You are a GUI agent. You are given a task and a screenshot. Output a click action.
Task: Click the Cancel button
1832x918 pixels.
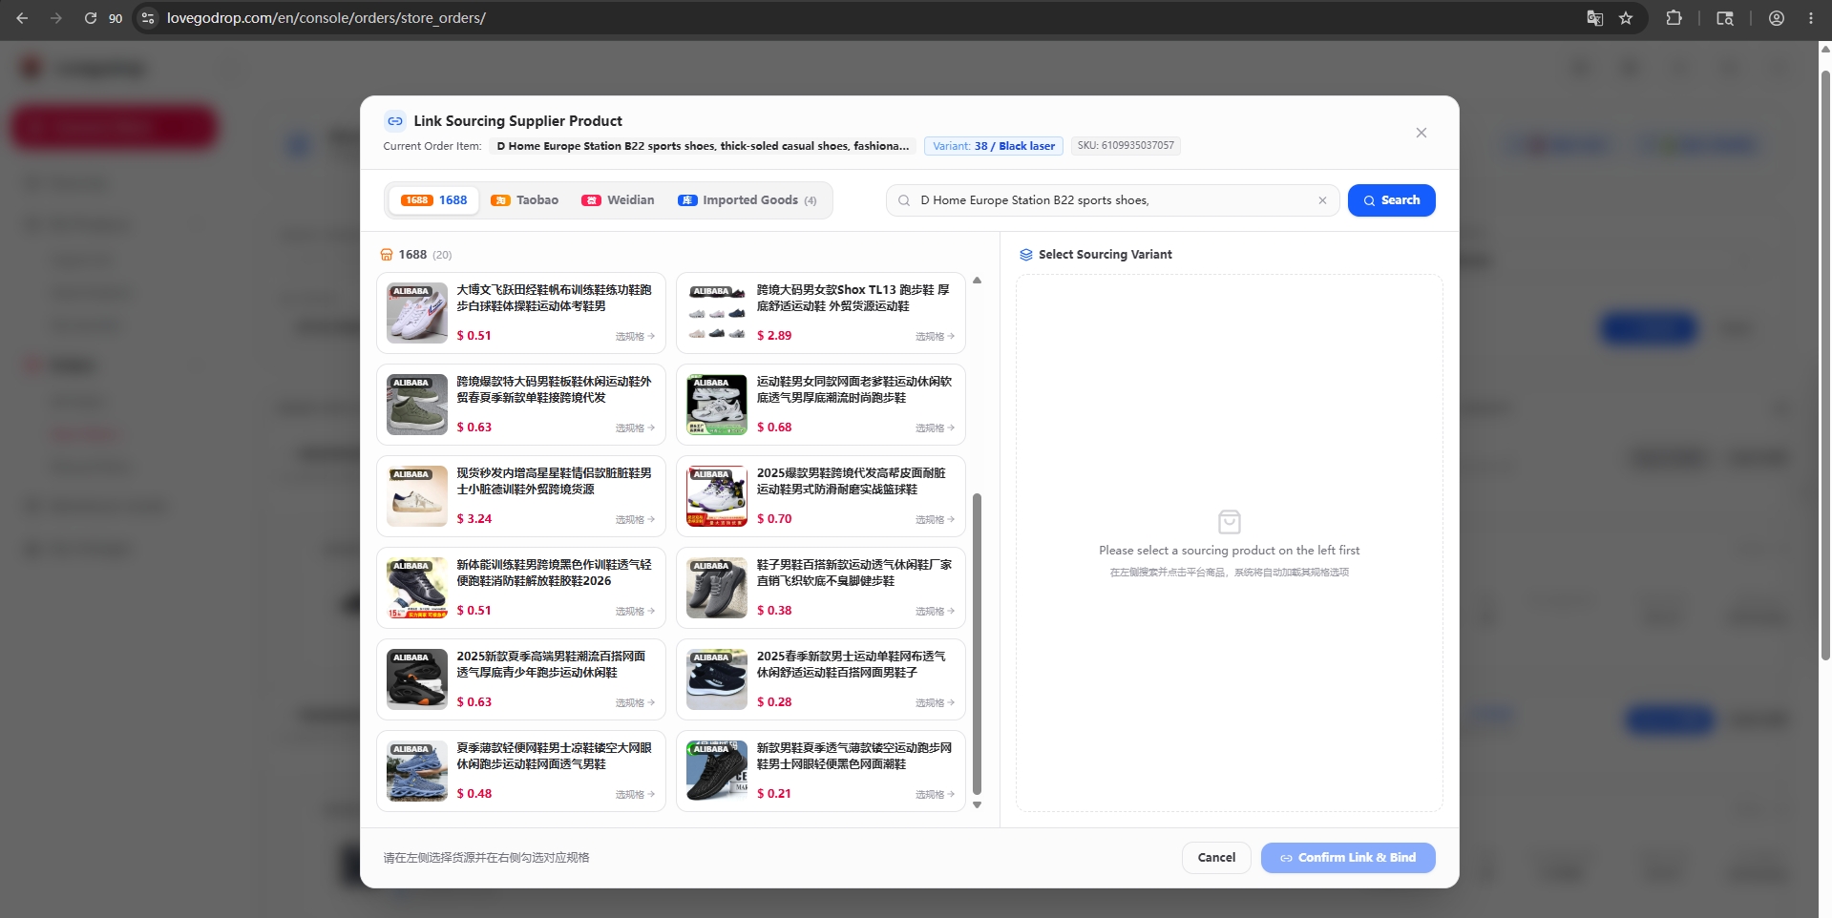[x=1216, y=858]
